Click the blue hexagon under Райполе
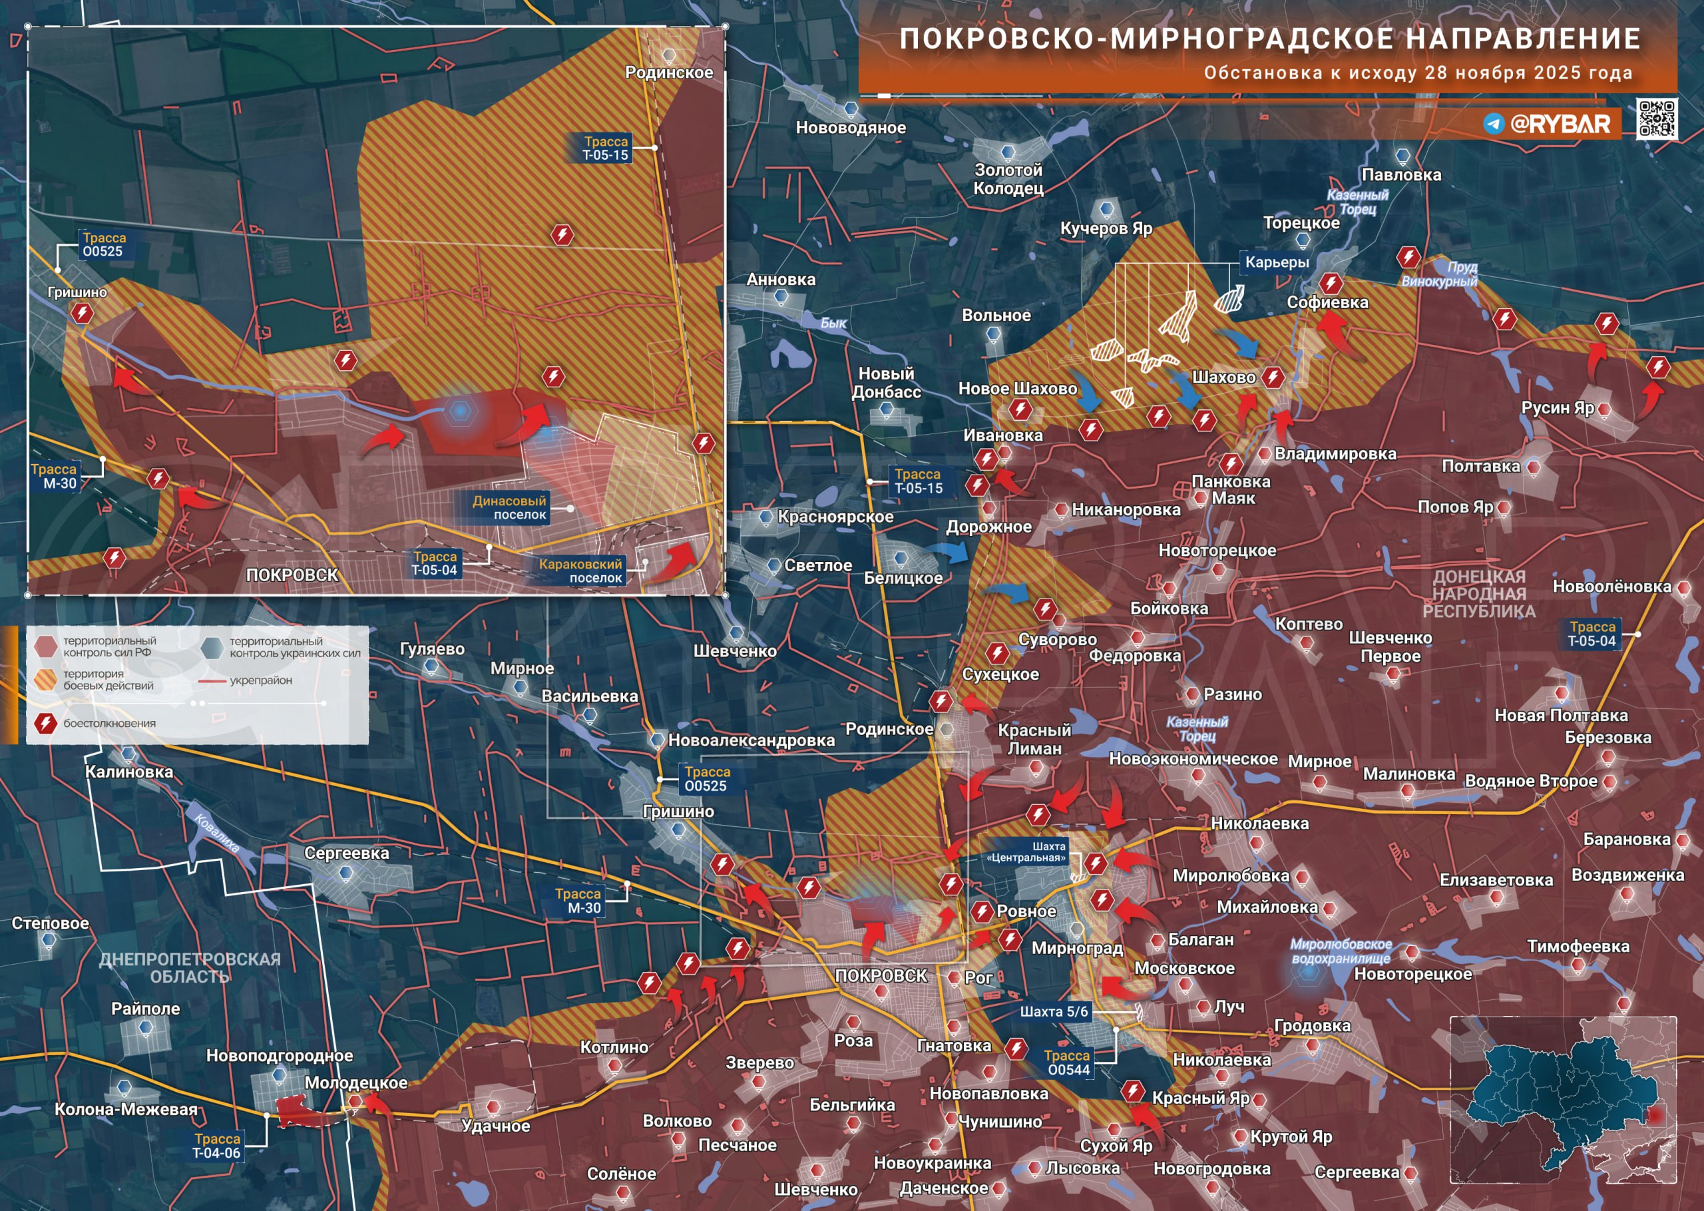The width and height of the screenshot is (1704, 1211). tap(146, 1029)
